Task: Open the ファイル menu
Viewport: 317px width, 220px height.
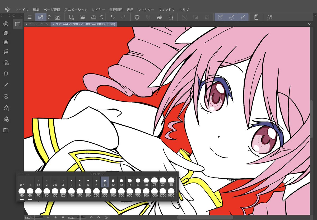Action: 22,10
